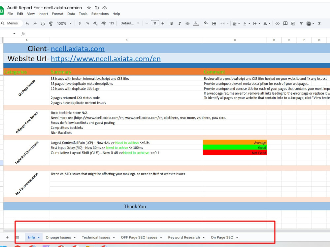Image resolution: width=330 pixels, height=247 pixels.
Task: Print the spreadsheet with printer icon
Action: coord(43,23)
